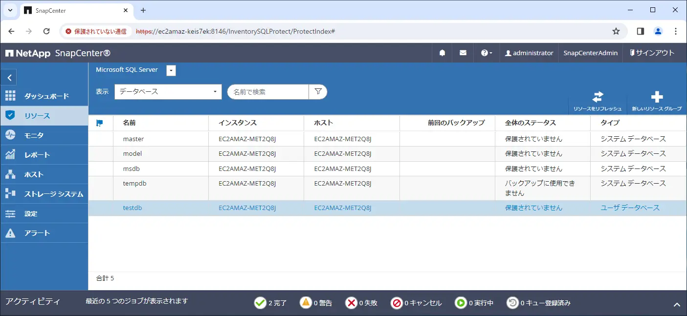Collapse the left sidebar with the chevron
The width and height of the screenshot is (687, 316).
click(x=9, y=78)
